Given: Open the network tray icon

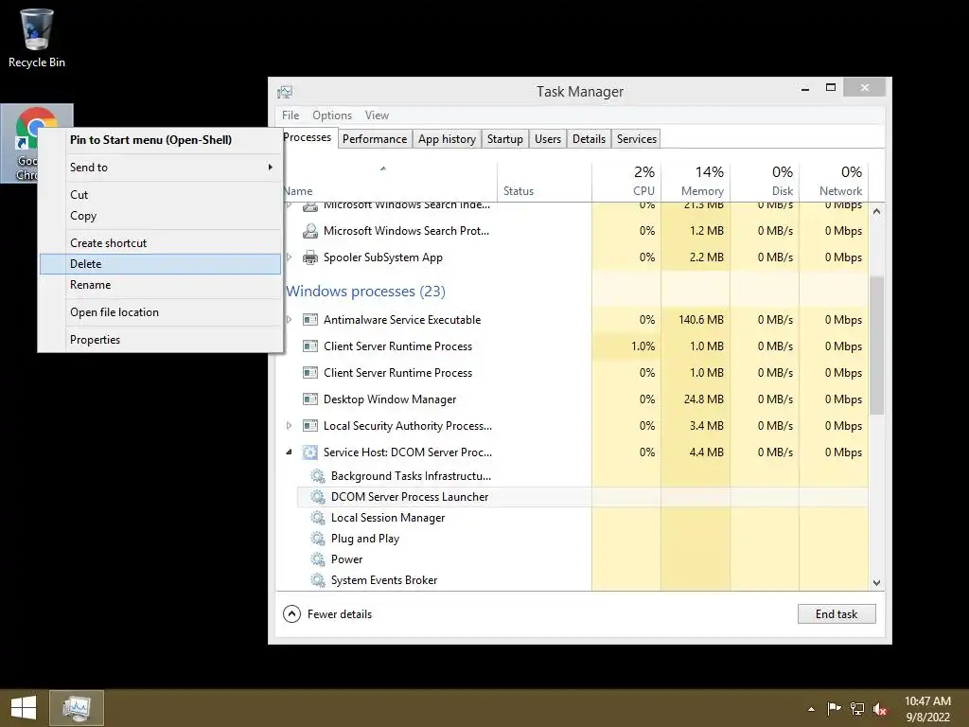Looking at the screenshot, I should pyautogui.click(x=857, y=709).
